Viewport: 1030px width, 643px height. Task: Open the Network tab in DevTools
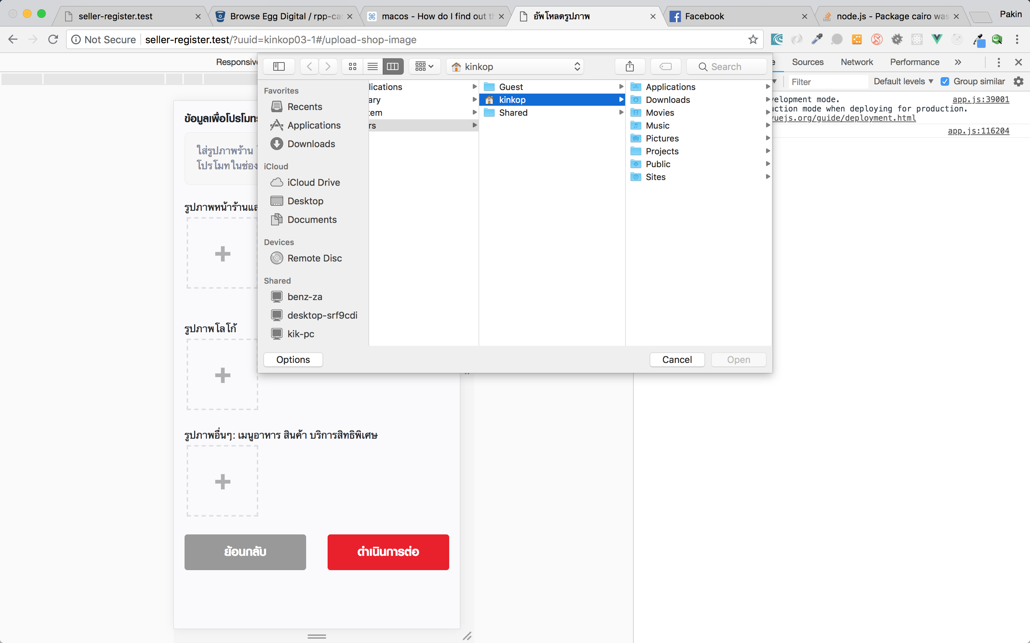[856, 62]
